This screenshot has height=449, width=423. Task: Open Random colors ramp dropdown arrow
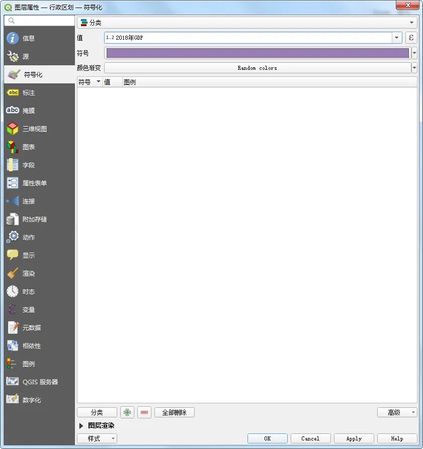pyautogui.click(x=414, y=68)
